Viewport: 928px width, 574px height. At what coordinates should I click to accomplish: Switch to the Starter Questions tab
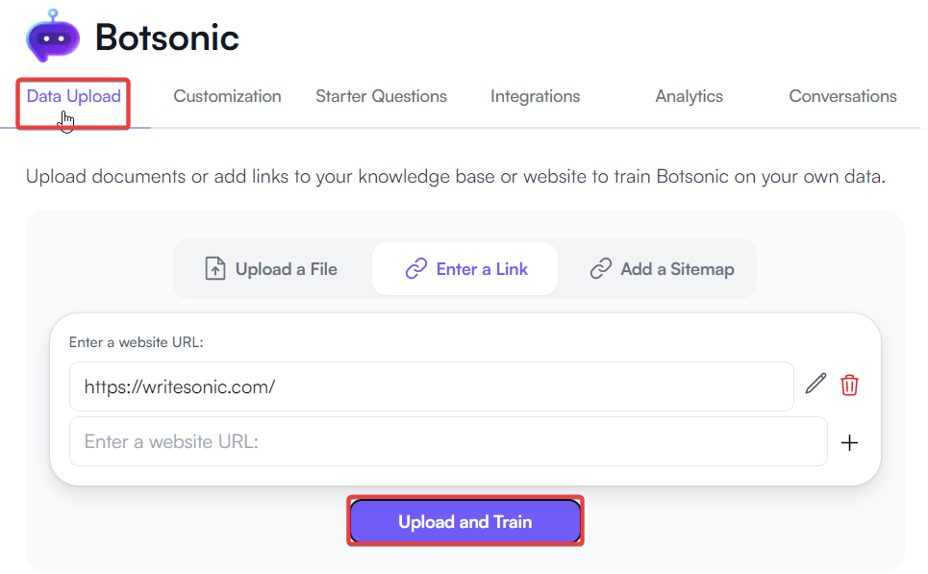coord(381,96)
